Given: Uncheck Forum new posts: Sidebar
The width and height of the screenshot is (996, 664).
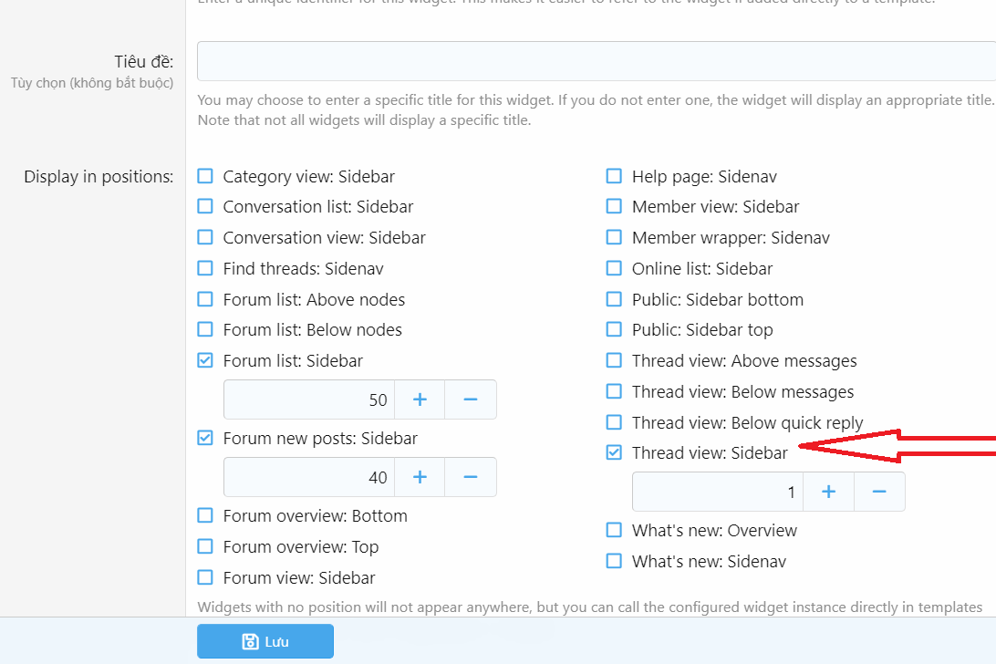Looking at the screenshot, I should tap(205, 438).
